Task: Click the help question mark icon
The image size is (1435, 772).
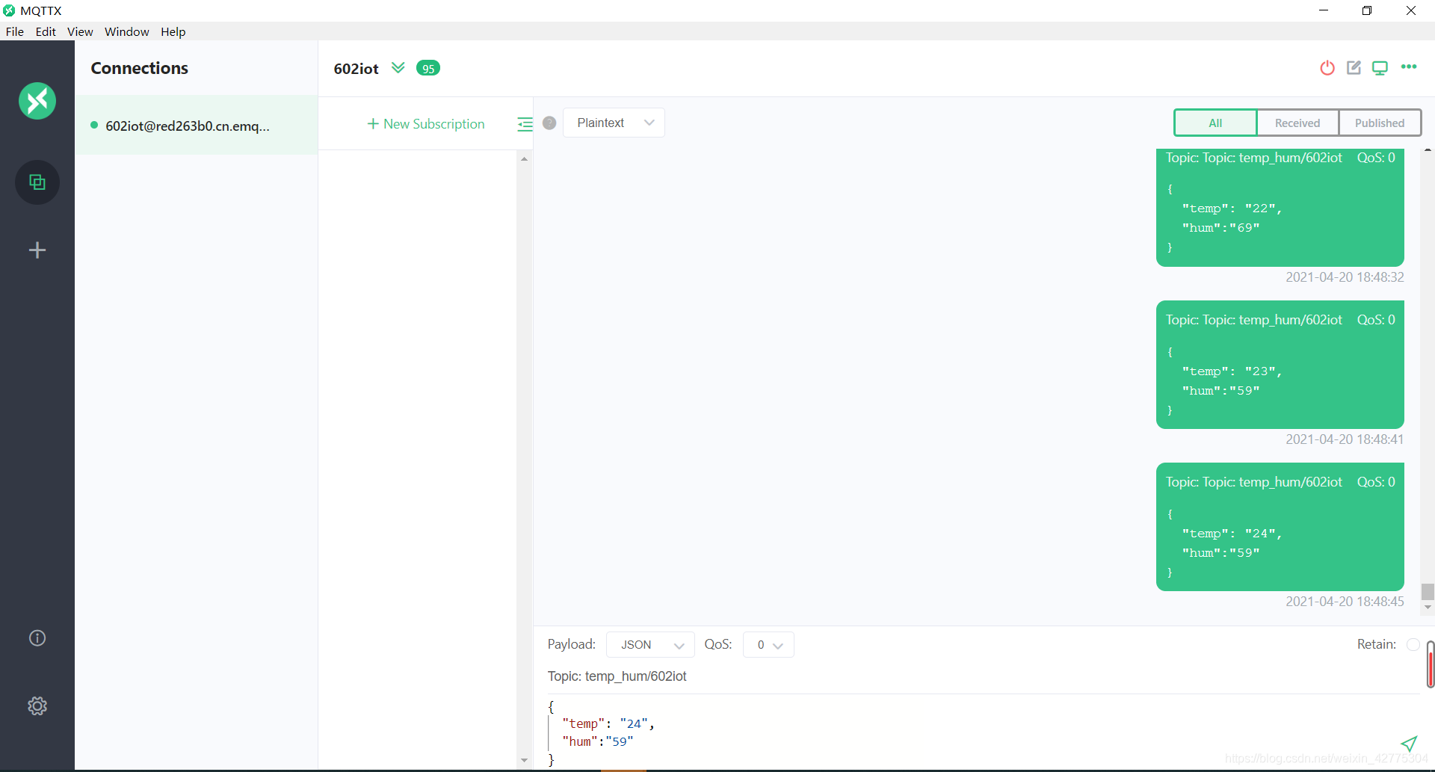Action: point(549,123)
